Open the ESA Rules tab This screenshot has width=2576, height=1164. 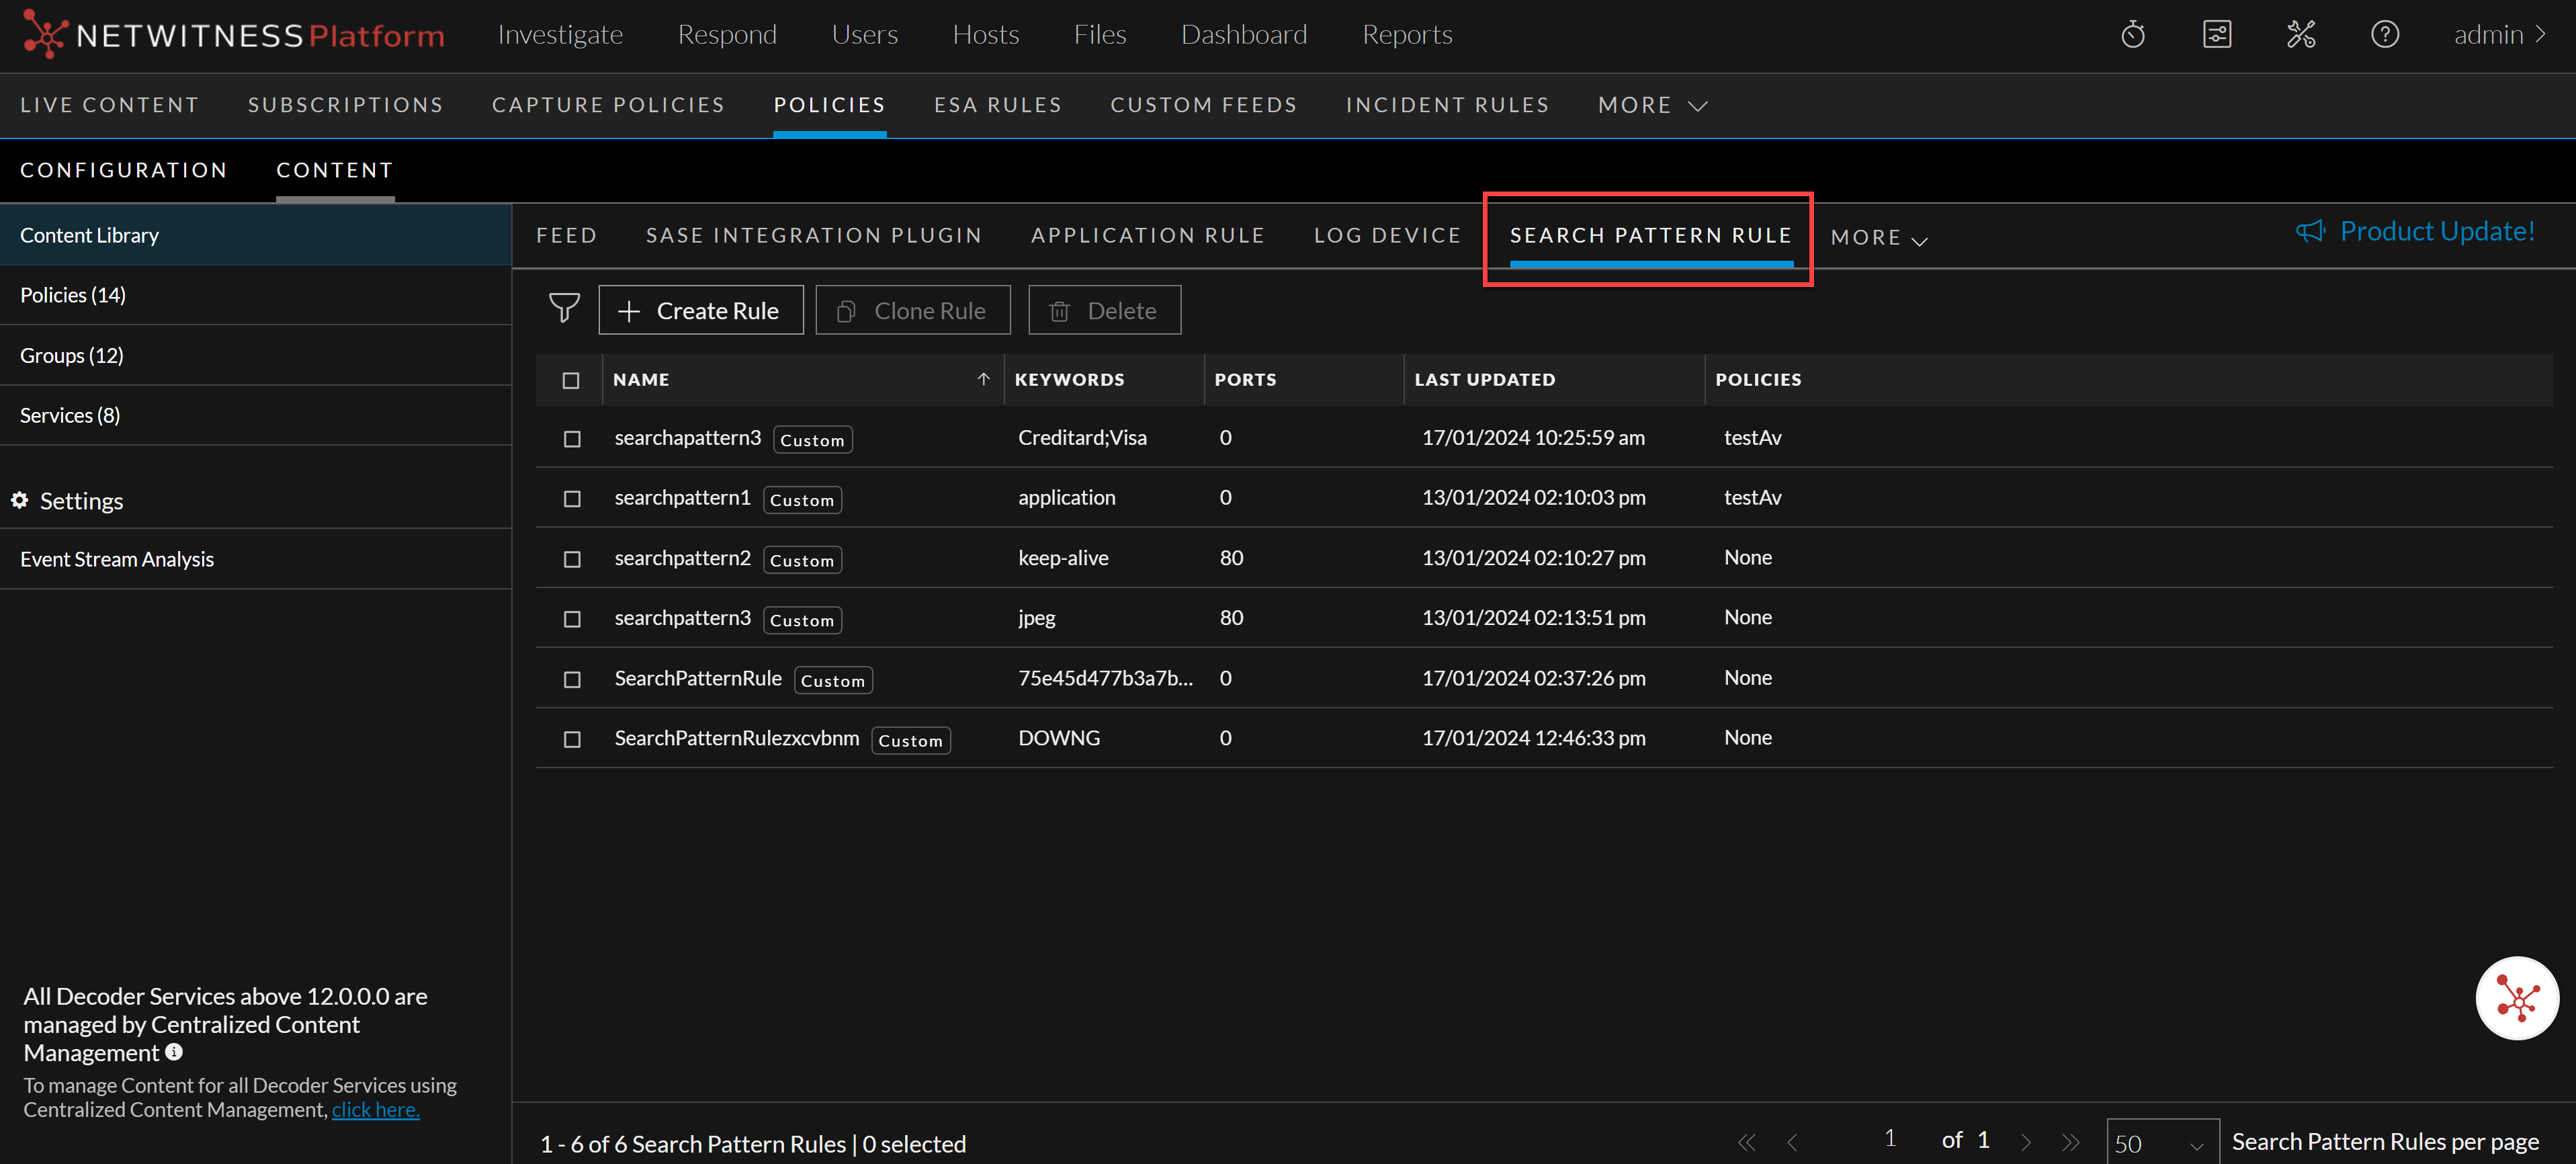point(997,105)
